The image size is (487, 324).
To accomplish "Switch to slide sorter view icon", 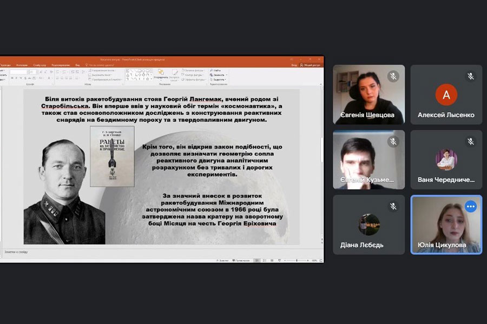I will (x=265, y=260).
